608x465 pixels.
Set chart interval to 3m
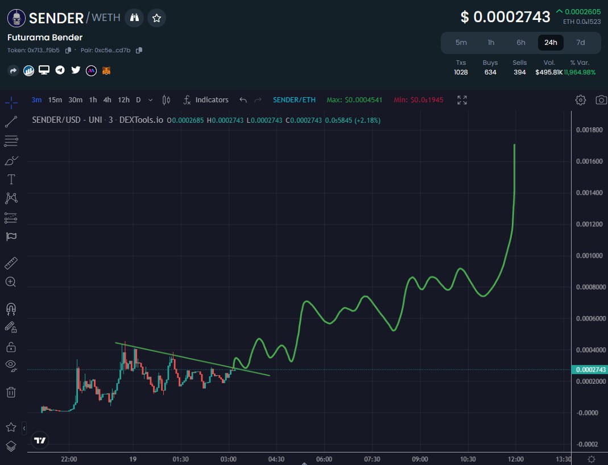tap(36, 100)
